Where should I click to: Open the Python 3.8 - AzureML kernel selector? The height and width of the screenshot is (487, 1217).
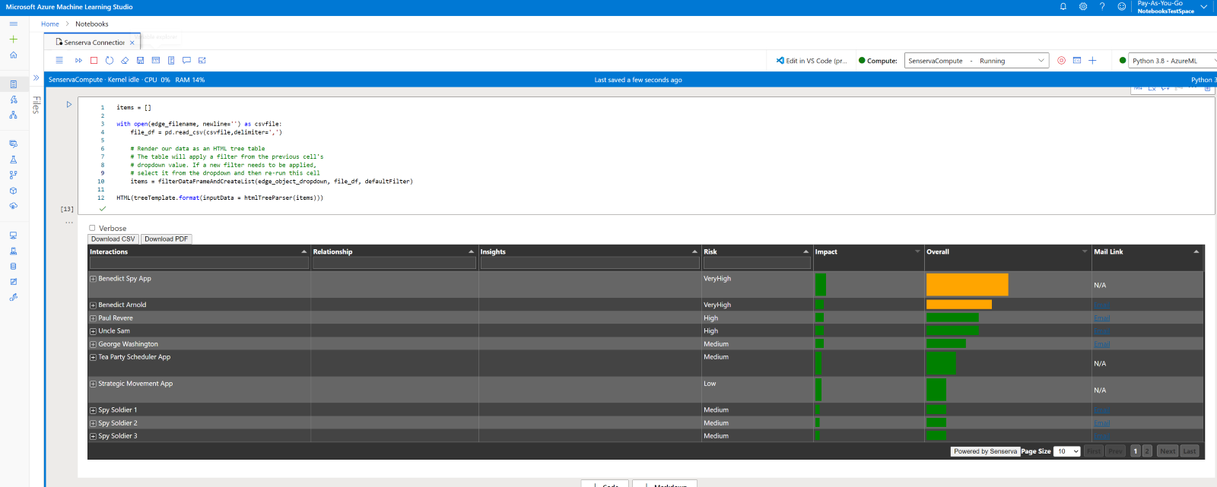[x=1173, y=61]
